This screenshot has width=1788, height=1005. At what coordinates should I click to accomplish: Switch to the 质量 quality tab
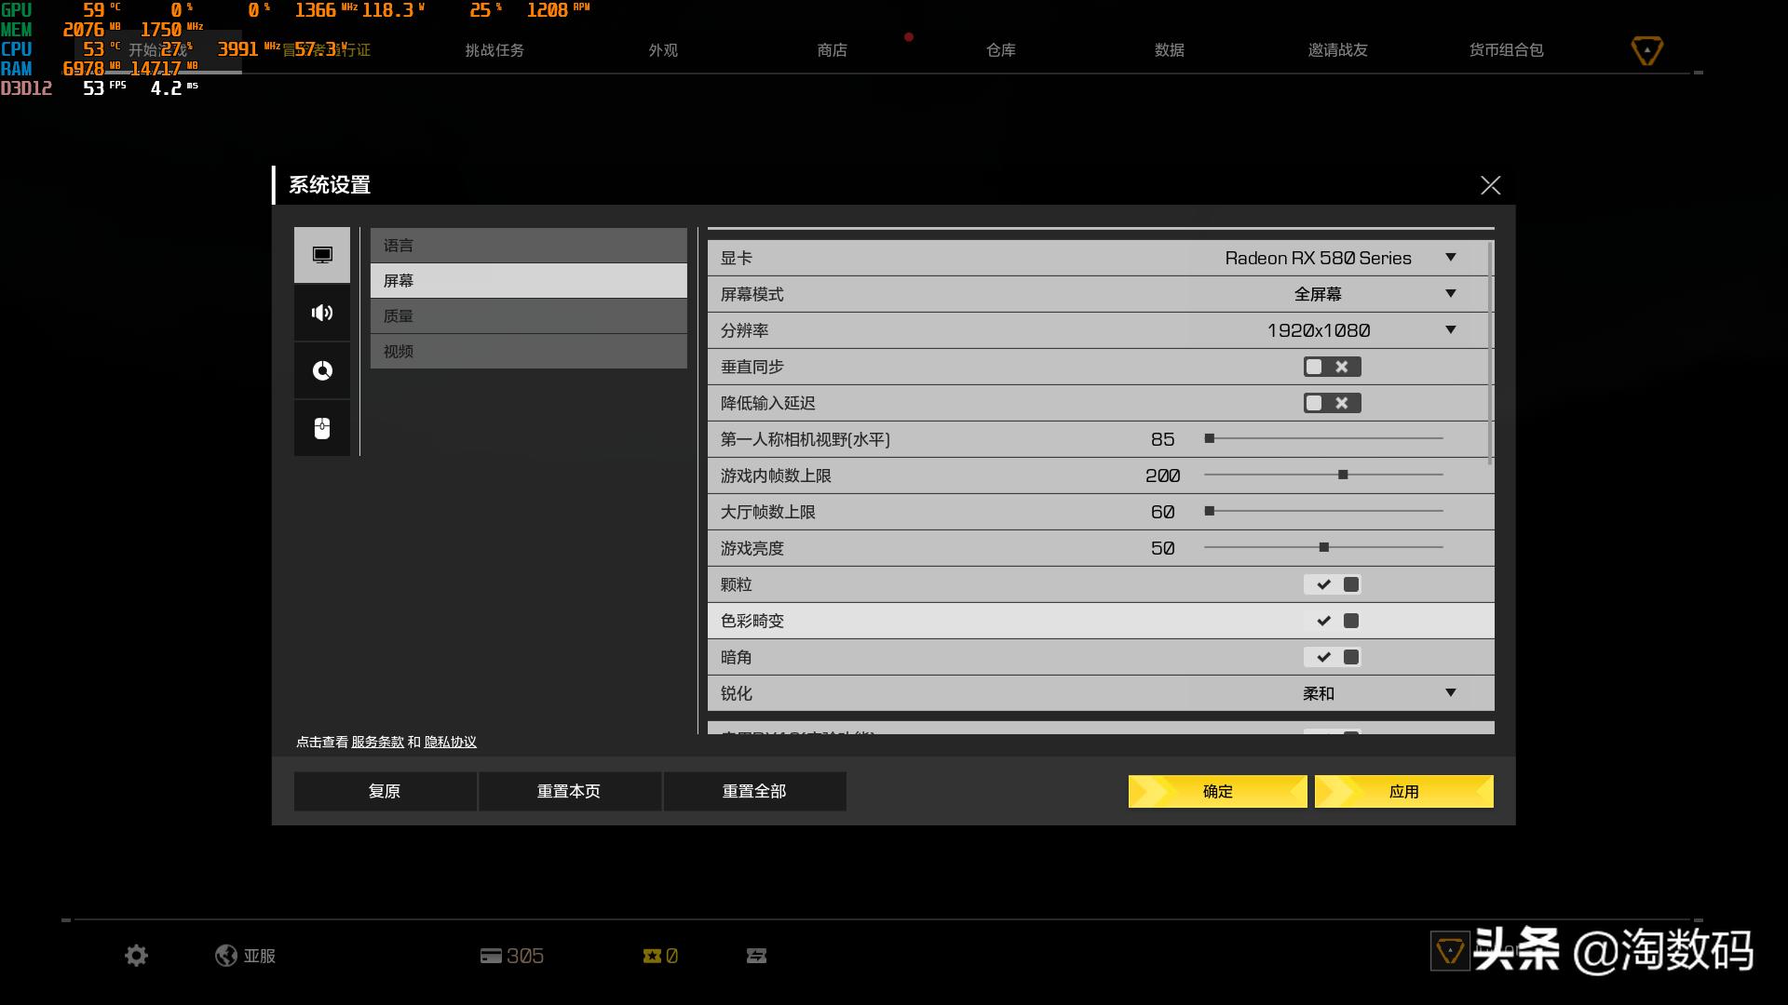click(x=528, y=315)
